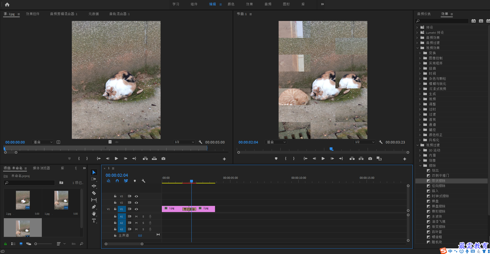
Task: Open button editor plus in Program monitor
Action: [x=405, y=159]
